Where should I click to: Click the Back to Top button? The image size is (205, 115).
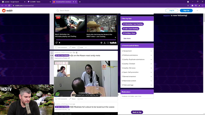click(137, 112)
